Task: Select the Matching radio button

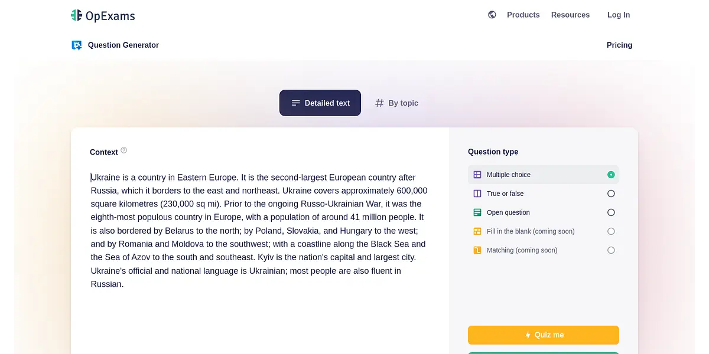Action: (x=611, y=250)
